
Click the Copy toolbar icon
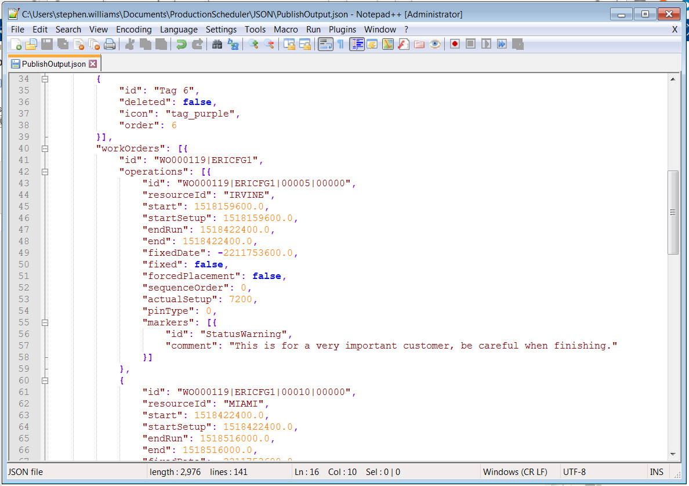click(146, 45)
